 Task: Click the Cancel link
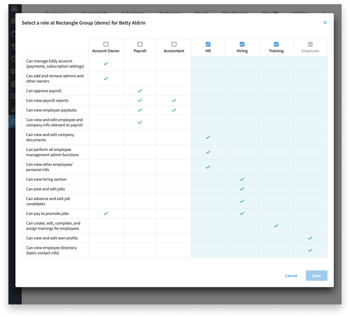tap(291, 275)
